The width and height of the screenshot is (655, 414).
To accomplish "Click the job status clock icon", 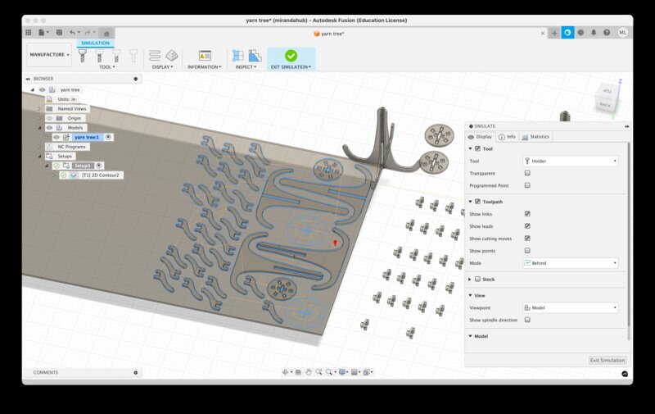I will [580, 33].
